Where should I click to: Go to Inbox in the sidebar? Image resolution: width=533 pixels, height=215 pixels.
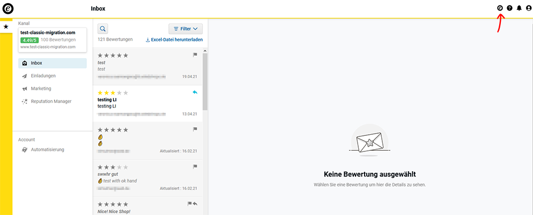point(53,63)
